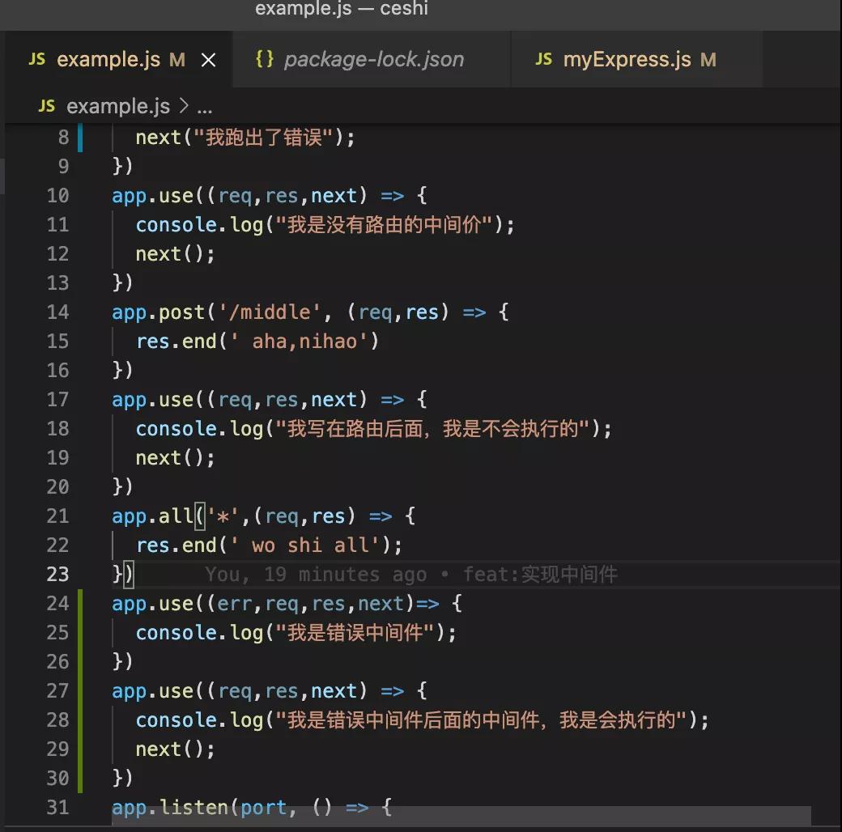Click the JS icon in the breadcrumb
842x832 pixels.
point(47,106)
